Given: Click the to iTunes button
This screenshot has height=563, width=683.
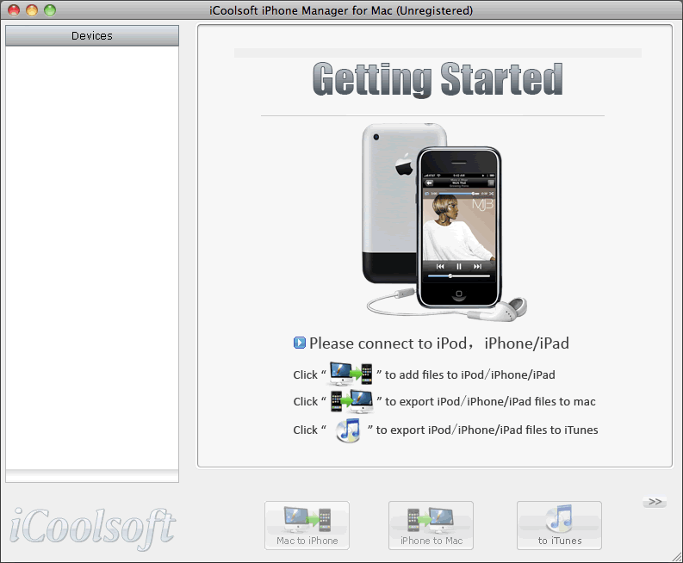Looking at the screenshot, I should point(559,525).
